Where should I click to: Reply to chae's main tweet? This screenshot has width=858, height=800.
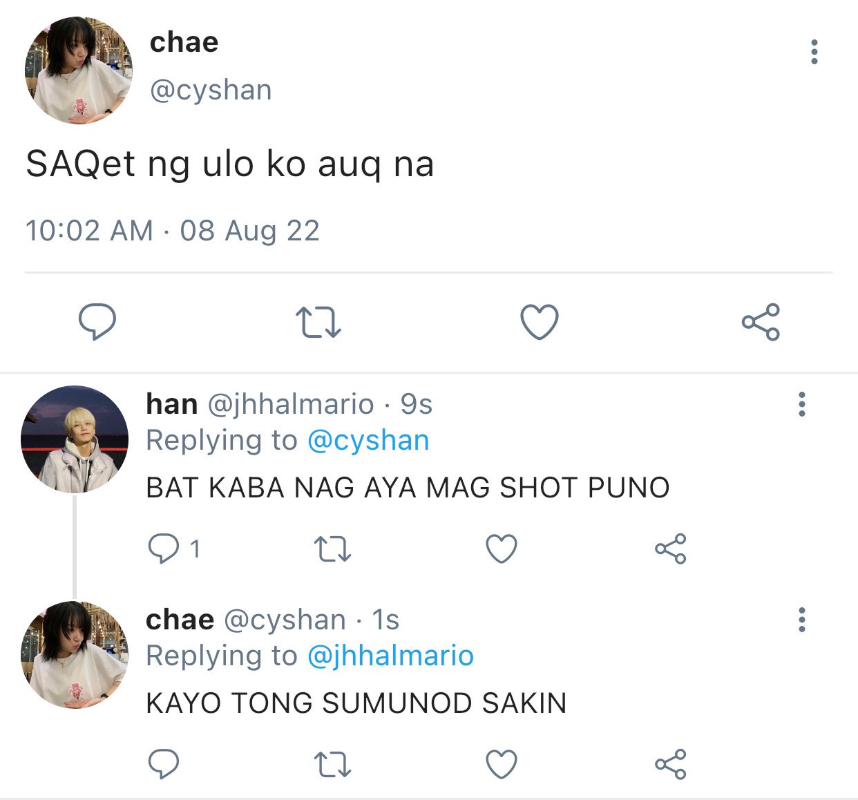tap(97, 322)
